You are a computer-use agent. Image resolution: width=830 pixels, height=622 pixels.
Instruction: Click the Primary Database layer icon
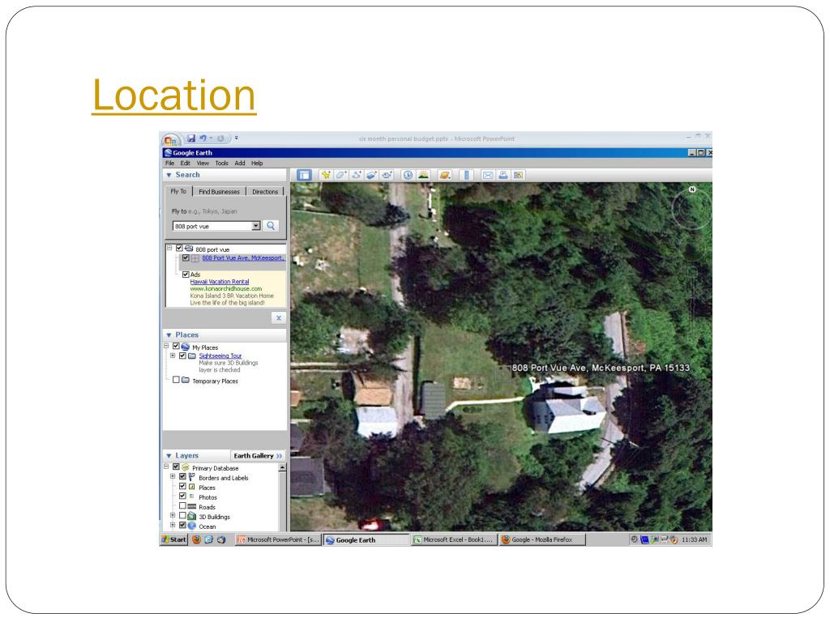186,467
